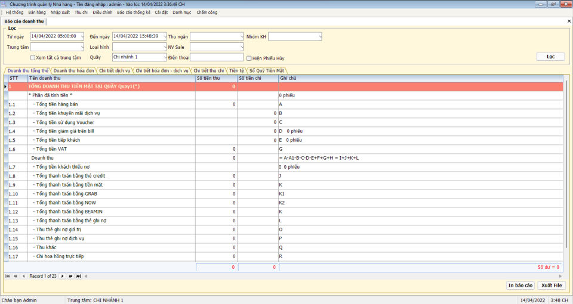Sort by 'Số tiền chi' column header
Screen dimensions: 573x304
[258, 78]
